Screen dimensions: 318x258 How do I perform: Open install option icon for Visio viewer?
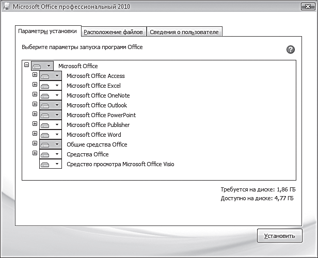point(45,165)
